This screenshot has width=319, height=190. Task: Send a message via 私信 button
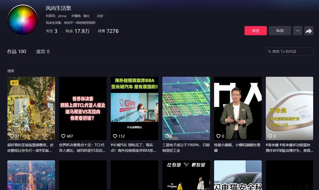[x=280, y=31]
